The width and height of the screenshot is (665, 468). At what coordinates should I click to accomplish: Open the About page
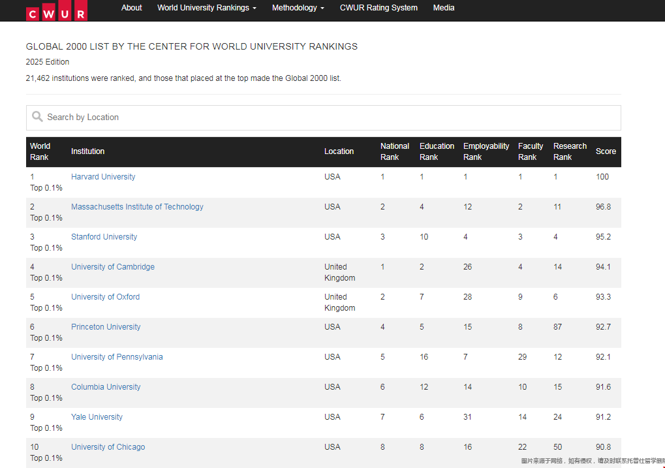coord(131,8)
